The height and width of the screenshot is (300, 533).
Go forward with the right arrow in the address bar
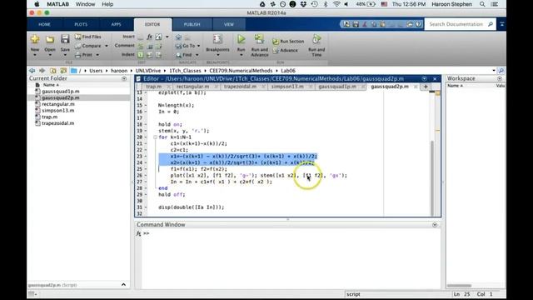[42, 70]
